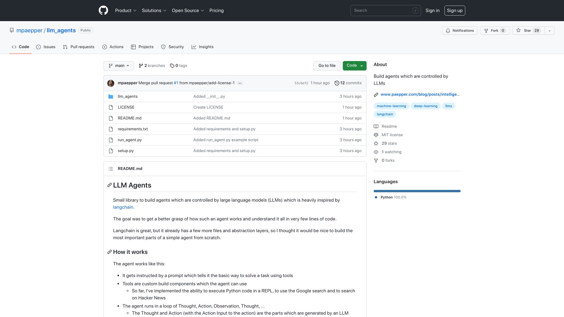Click the Sign up button

(455, 11)
